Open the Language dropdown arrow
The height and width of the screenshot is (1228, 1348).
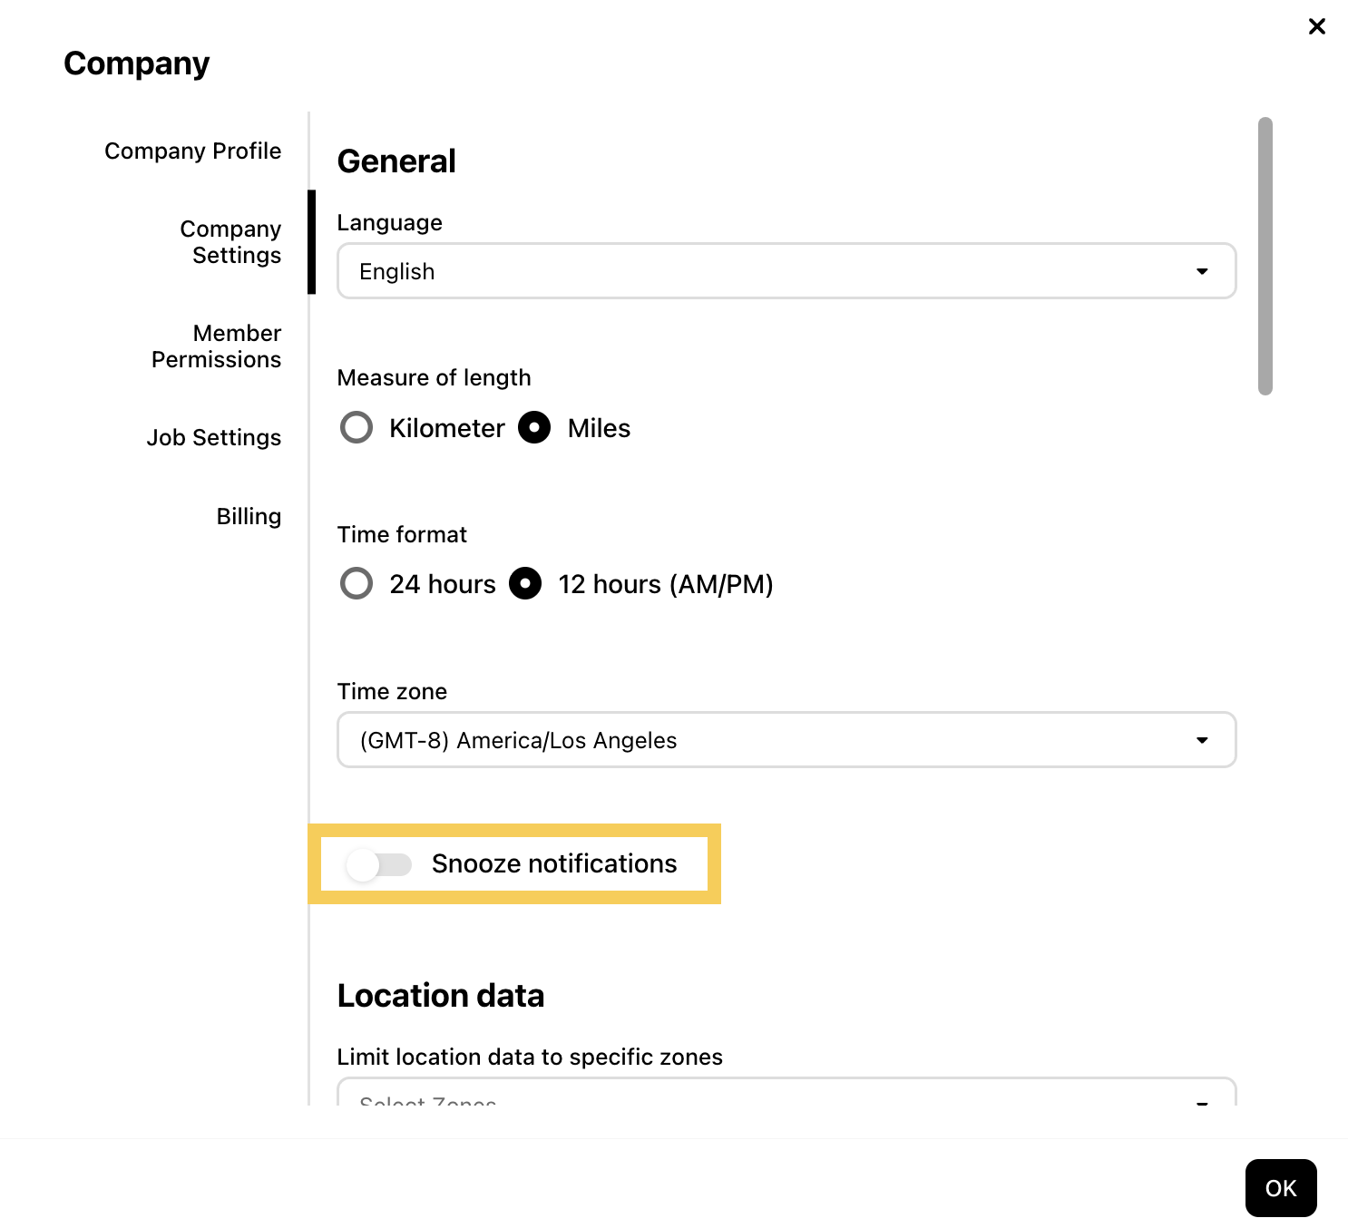(x=1202, y=271)
